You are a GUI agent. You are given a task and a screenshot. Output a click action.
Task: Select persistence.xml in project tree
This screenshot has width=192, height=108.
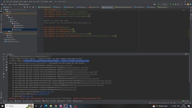point(19,28)
